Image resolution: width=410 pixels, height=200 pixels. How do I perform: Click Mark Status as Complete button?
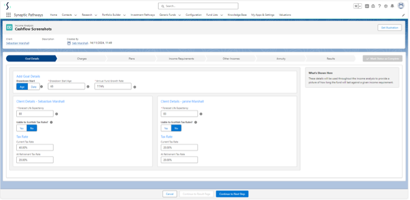click(x=382, y=59)
